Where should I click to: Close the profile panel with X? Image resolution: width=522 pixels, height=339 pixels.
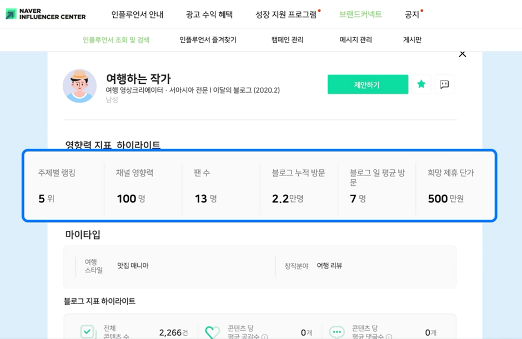point(463,54)
